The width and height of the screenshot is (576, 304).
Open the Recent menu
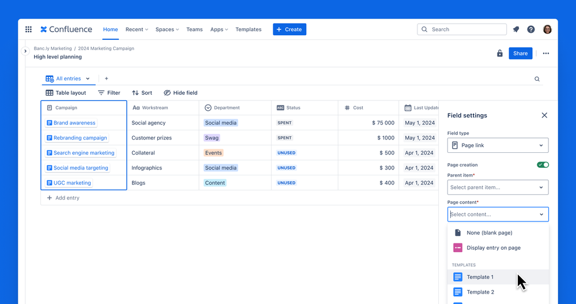[137, 29]
